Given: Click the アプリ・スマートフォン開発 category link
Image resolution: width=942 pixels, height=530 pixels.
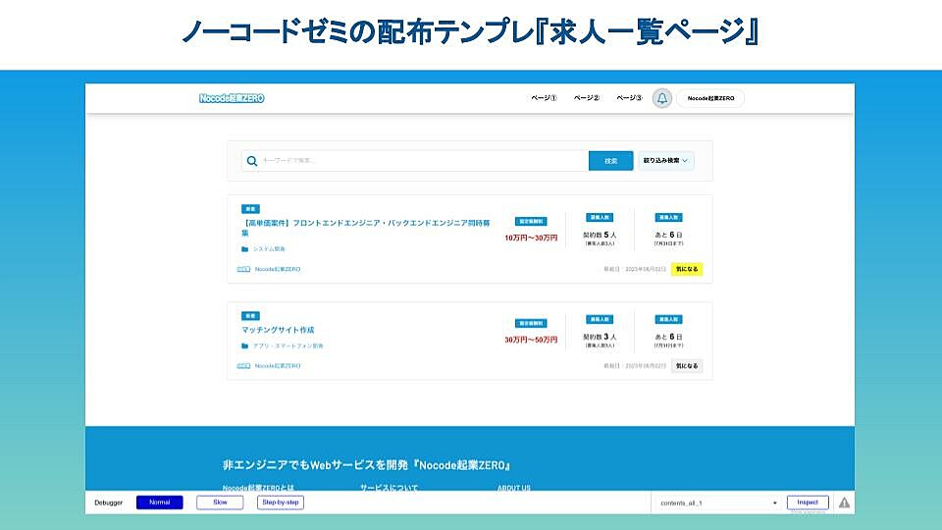Looking at the screenshot, I should tap(288, 346).
